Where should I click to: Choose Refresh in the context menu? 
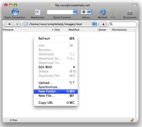tap(56, 39)
